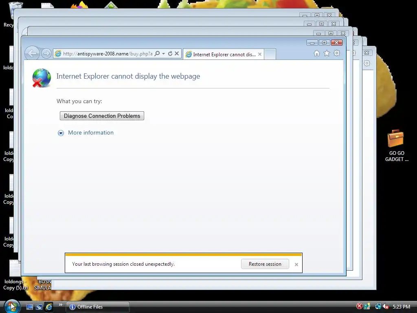Open Tools gear in rightmost background IE window
The width and height of the screenshot is (417, 313).
click(367, 63)
